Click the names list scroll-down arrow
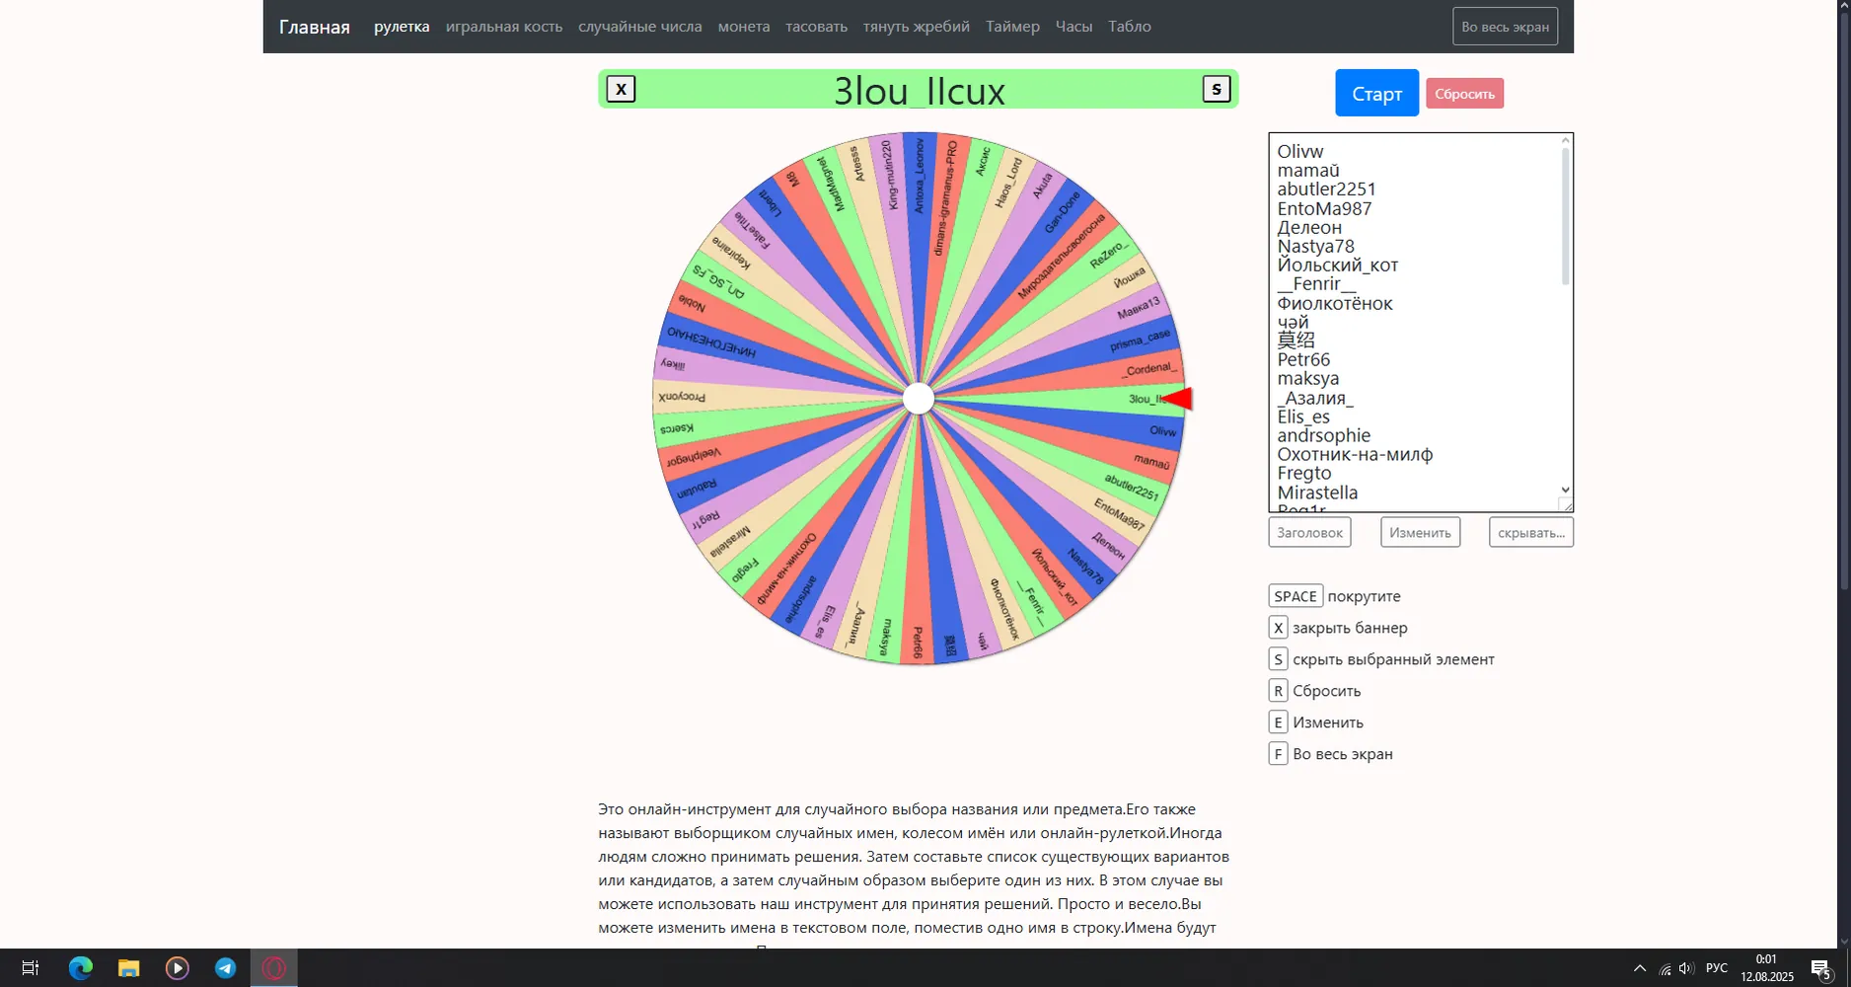 tap(1565, 490)
